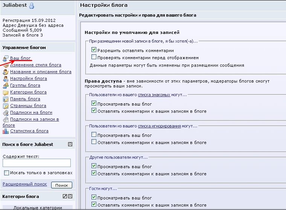286x210 pixels.
Task: Open Настройки блога in the sidebar menu
Action: (x=28, y=78)
